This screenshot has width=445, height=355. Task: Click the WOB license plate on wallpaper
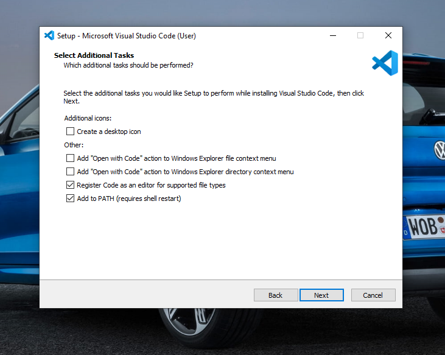(424, 227)
